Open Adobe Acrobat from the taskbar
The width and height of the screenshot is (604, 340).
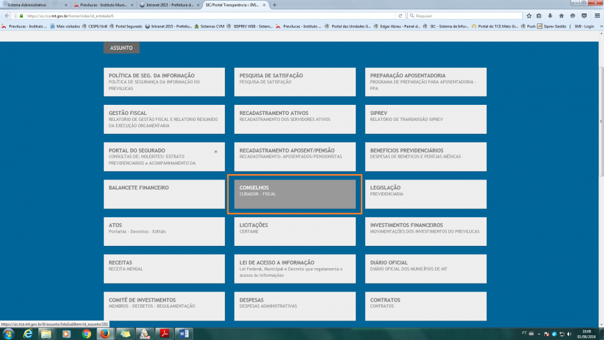click(163, 333)
